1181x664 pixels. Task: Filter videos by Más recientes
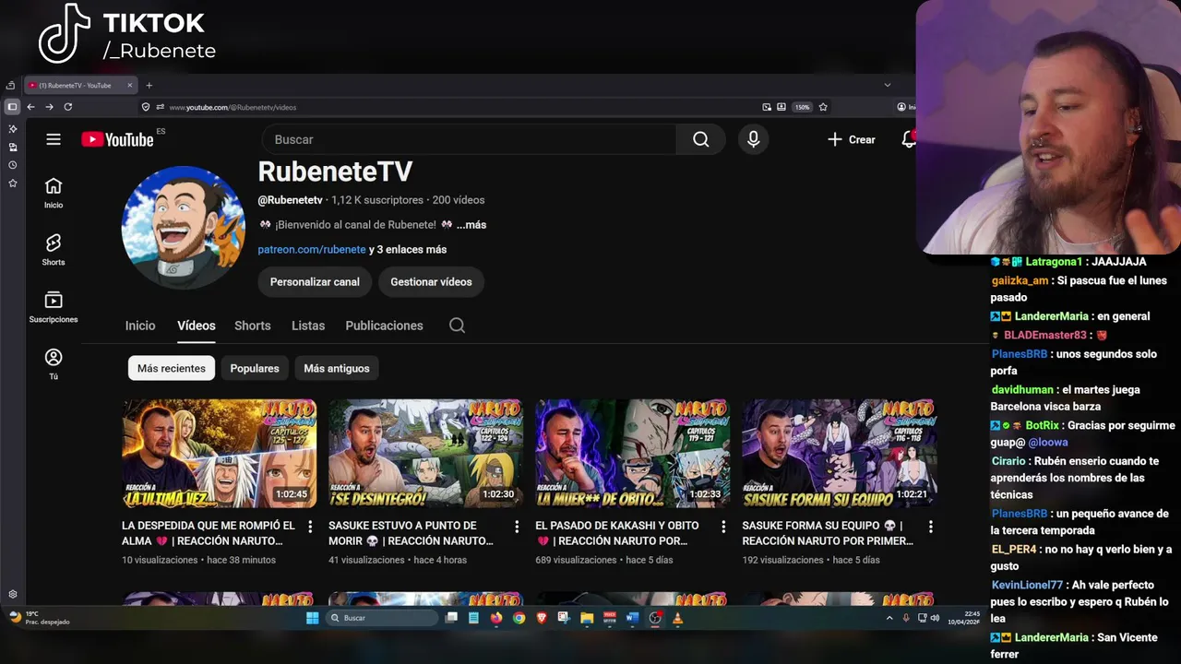(172, 368)
